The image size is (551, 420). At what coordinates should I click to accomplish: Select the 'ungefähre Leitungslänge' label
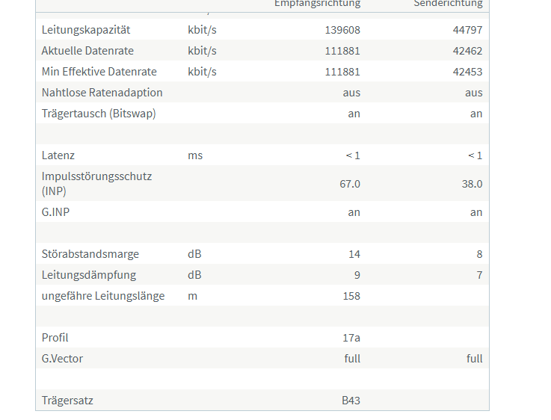coord(103,296)
